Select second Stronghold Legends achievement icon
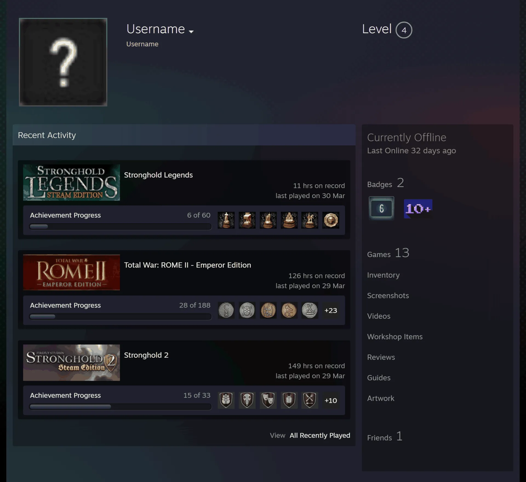Viewport: 526px width, 482px height. point(247,220)
